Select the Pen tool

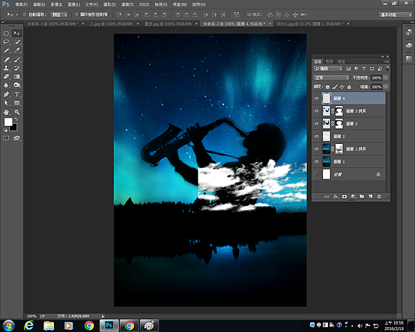coord(6,93)
